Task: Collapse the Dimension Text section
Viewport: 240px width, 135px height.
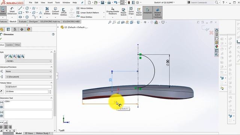Action: (51, 98)
